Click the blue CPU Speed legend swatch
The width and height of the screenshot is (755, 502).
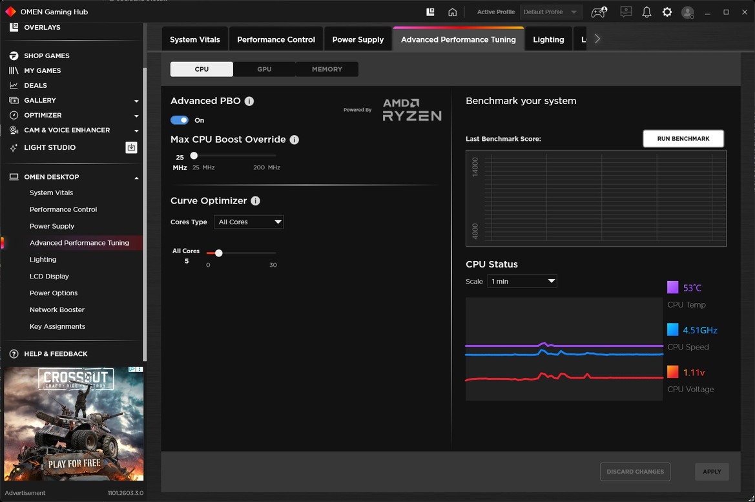point(673,329)
